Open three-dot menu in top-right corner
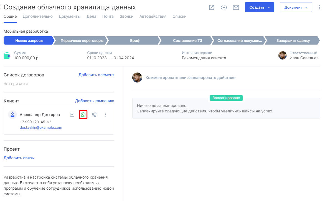 [320, 7]
